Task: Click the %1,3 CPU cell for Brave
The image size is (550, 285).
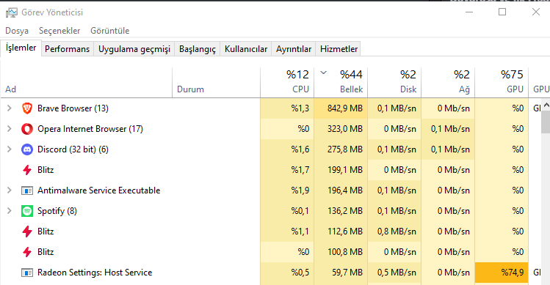Action: (287, 108)
